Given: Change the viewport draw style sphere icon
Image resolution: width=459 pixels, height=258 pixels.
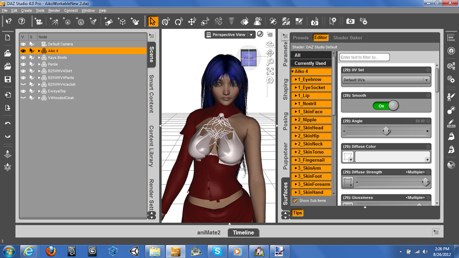Looking at the screenshot, I should click(260, 34).
